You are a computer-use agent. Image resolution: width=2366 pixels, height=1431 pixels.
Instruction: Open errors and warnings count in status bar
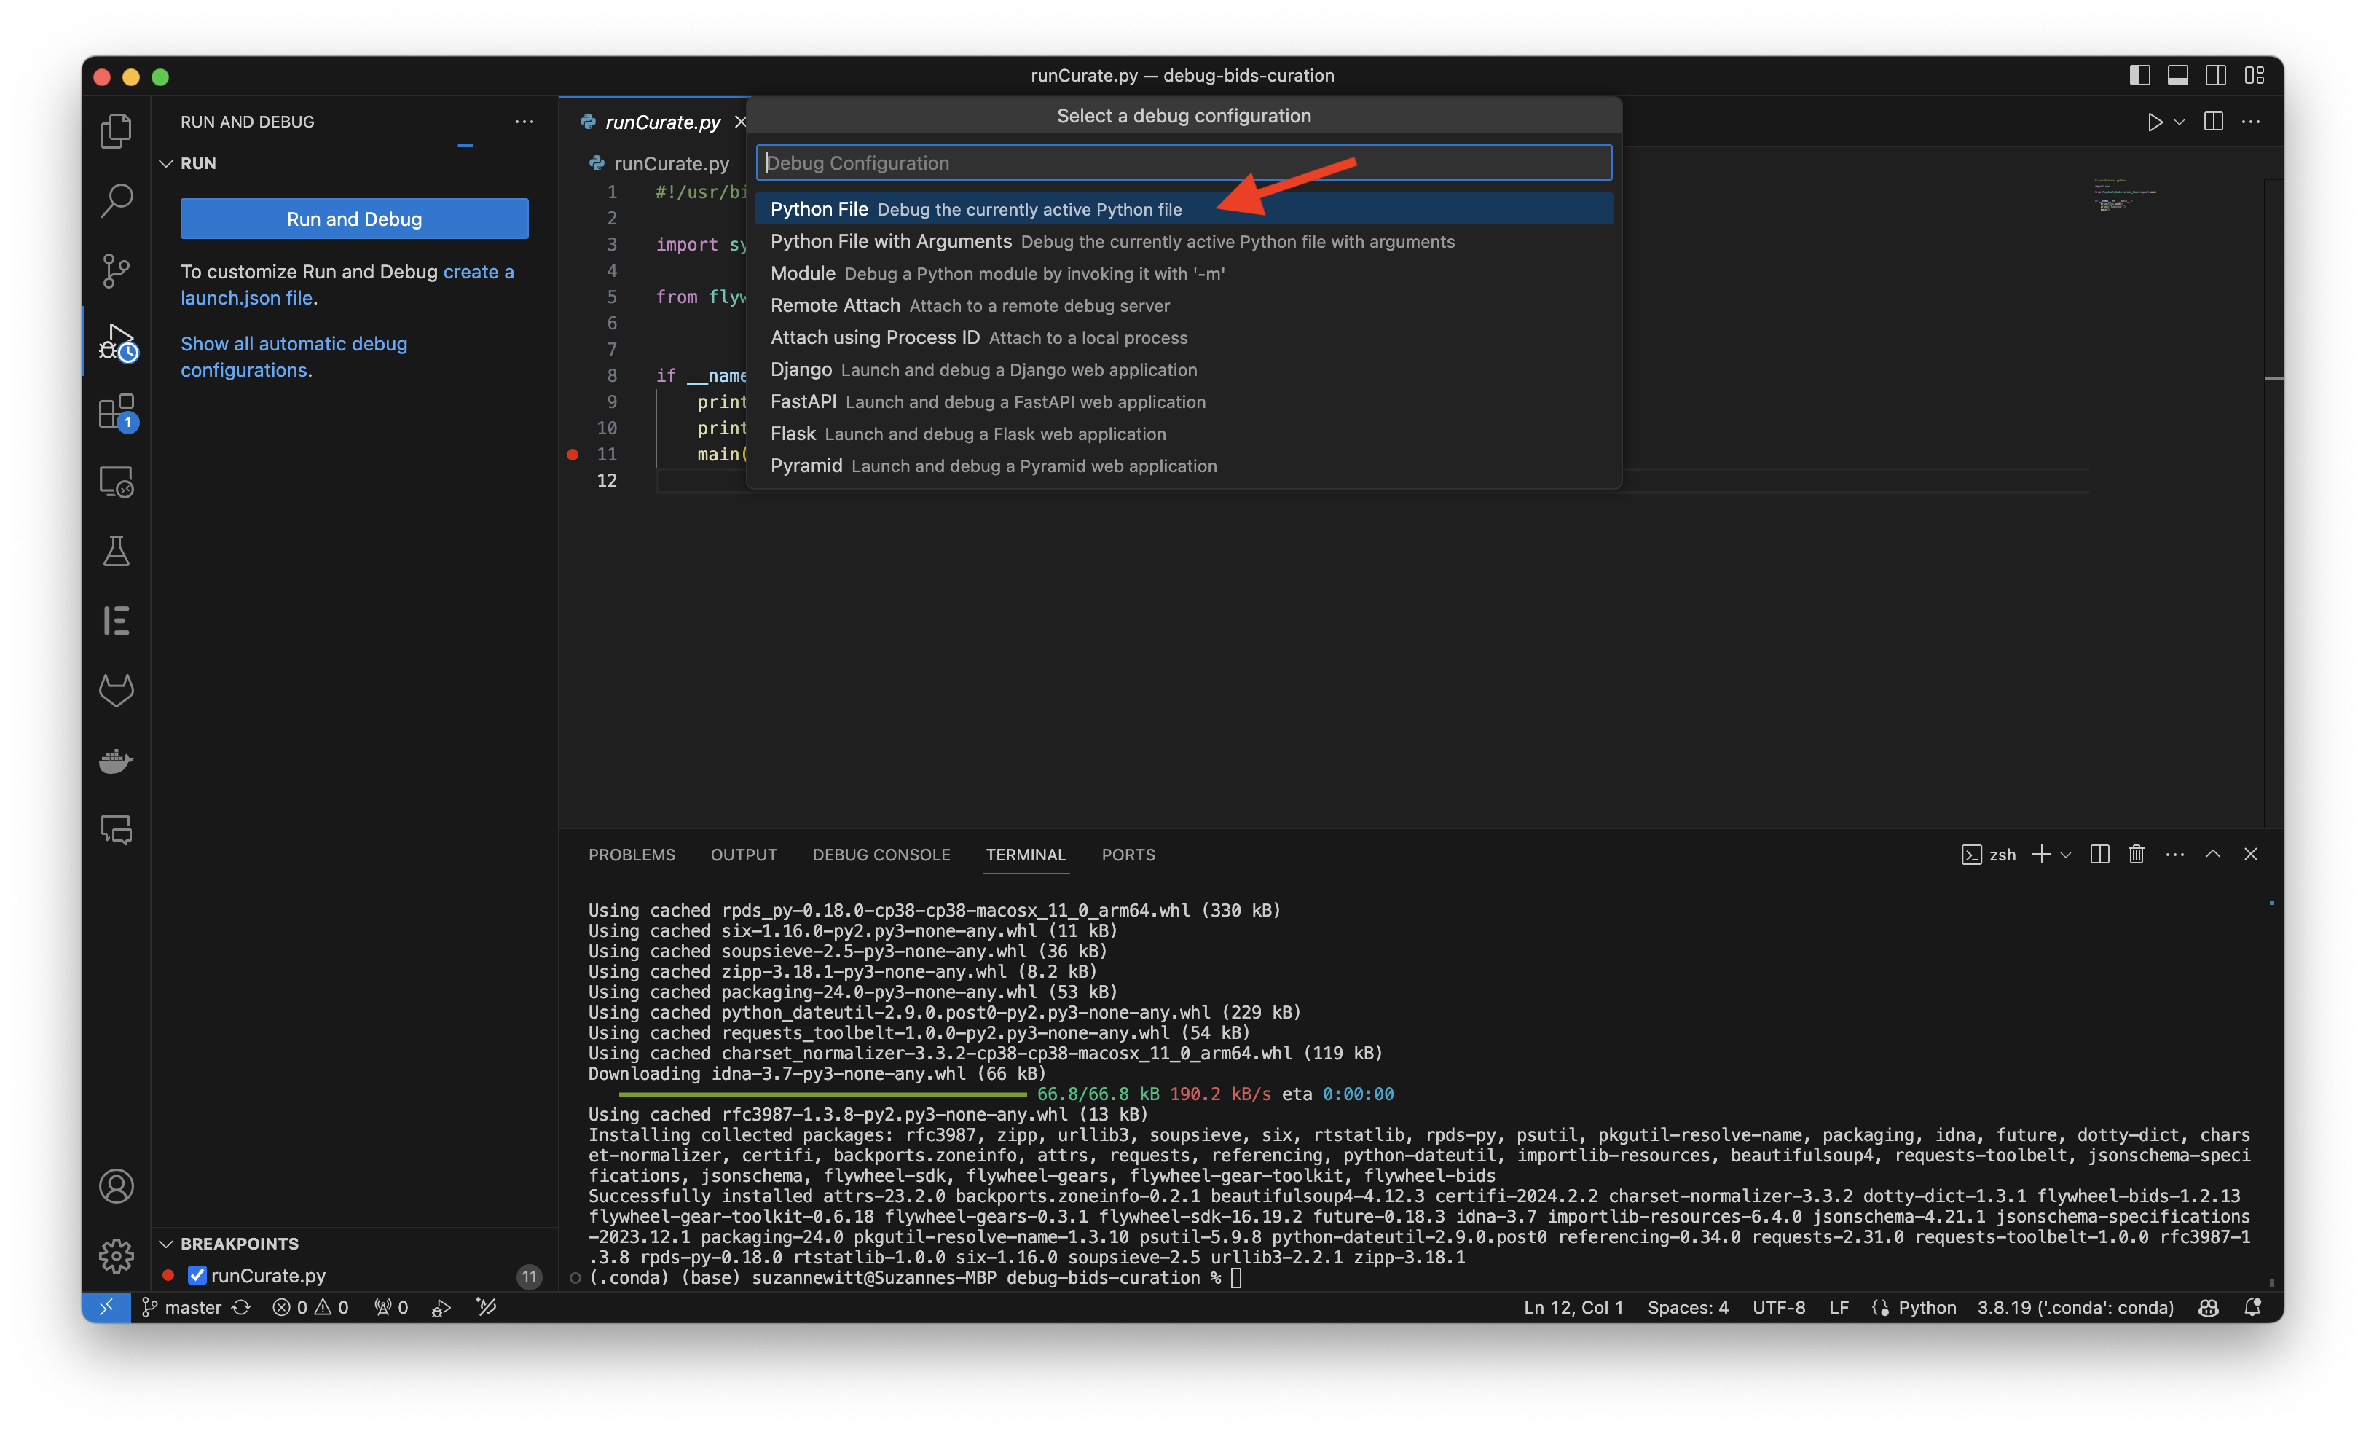(310, 1307)
